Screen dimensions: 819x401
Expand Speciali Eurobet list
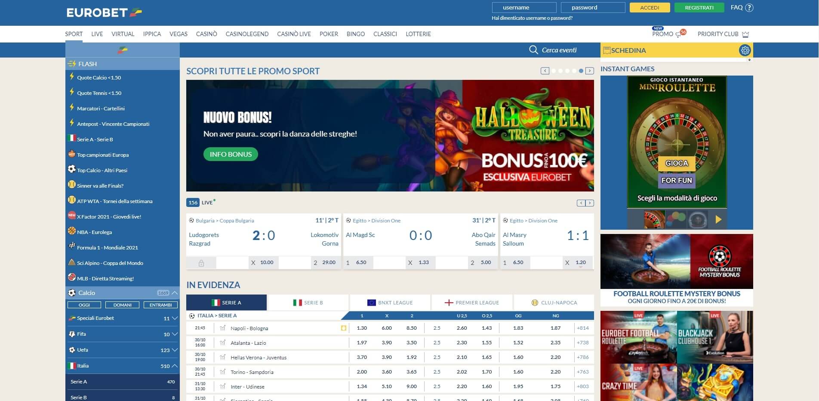coord(174,318)
